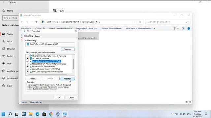Close the Wi-Fi Properties dialog
The width and height of the screenshot is (211, 118).
tap(76, 31)
